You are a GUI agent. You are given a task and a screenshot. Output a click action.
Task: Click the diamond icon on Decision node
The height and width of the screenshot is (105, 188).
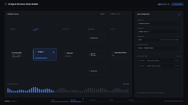click(x=65, y=53)
